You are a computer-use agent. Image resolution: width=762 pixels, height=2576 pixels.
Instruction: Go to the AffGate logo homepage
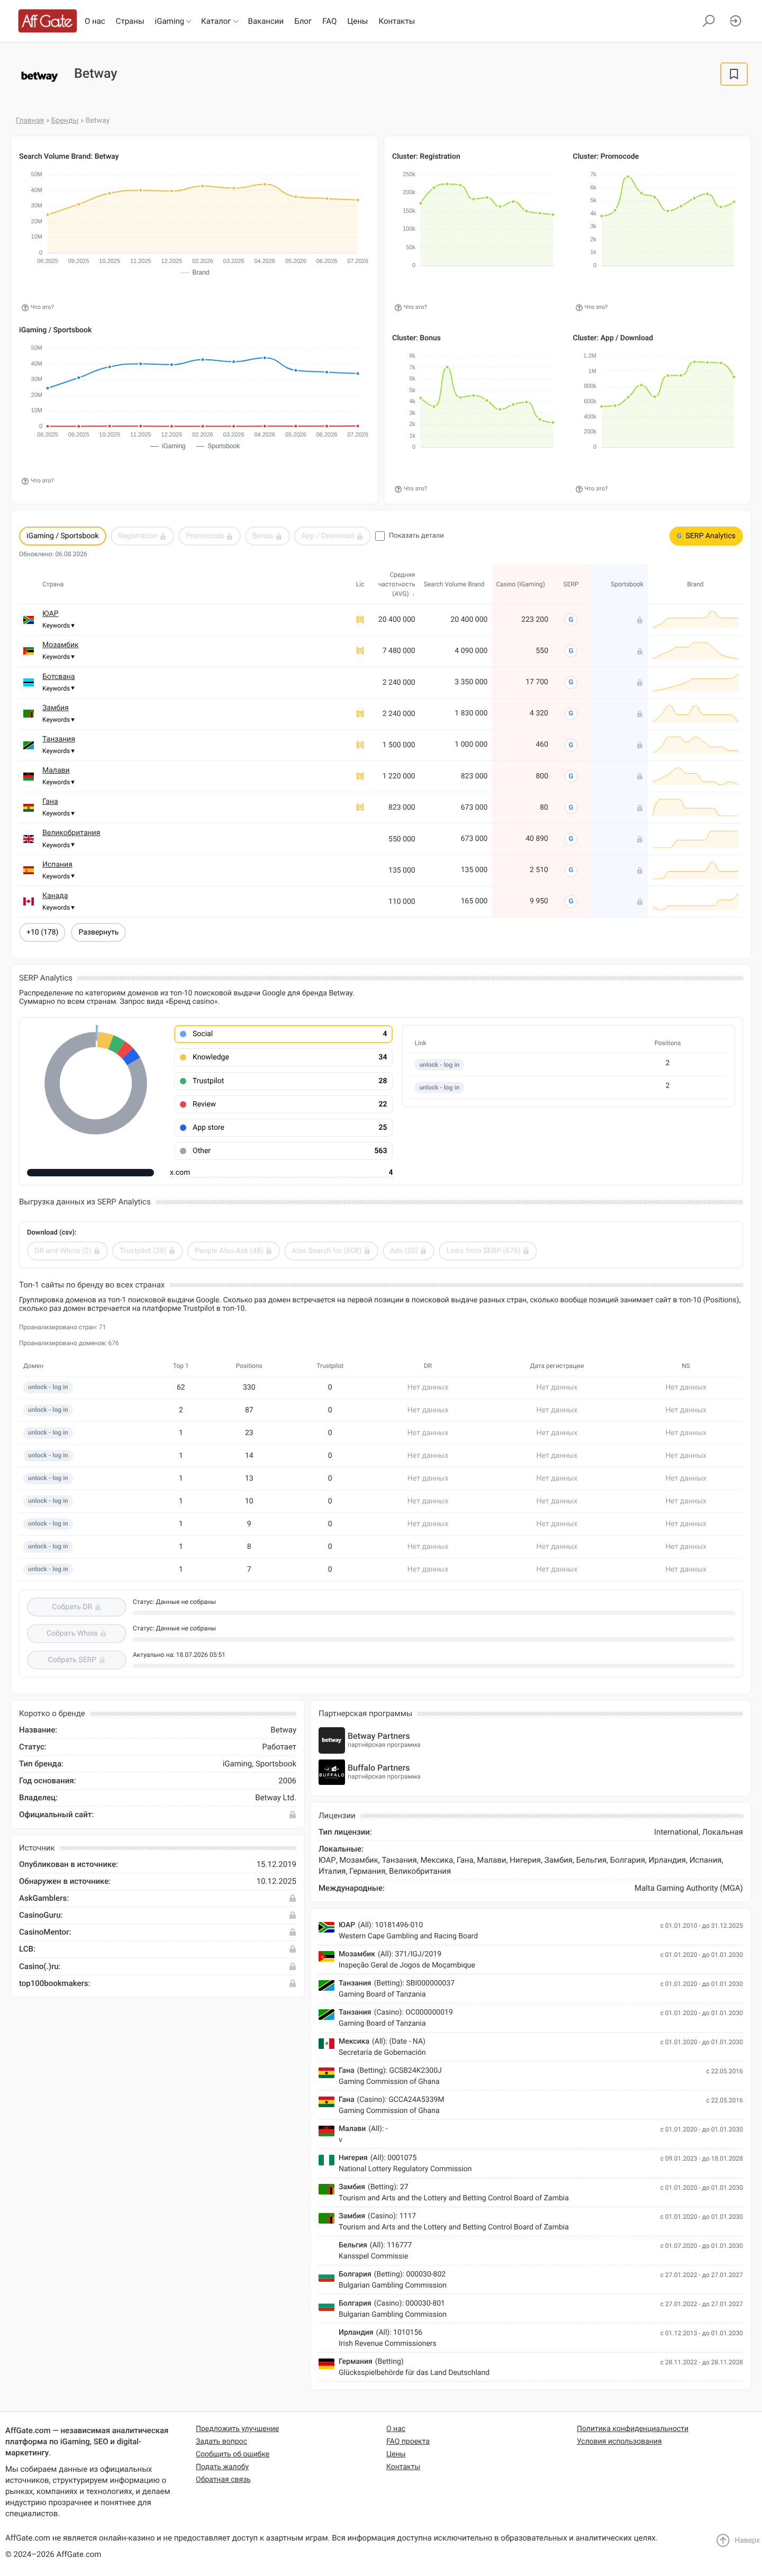[47, 21]
